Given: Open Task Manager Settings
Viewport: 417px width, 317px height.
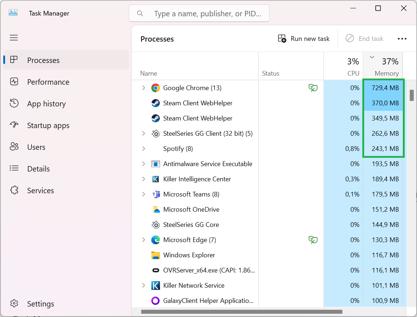Looking at the screenshot, I should [40, 304].
